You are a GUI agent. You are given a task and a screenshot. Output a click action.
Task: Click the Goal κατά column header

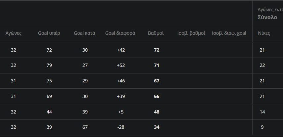coord(84,33)
